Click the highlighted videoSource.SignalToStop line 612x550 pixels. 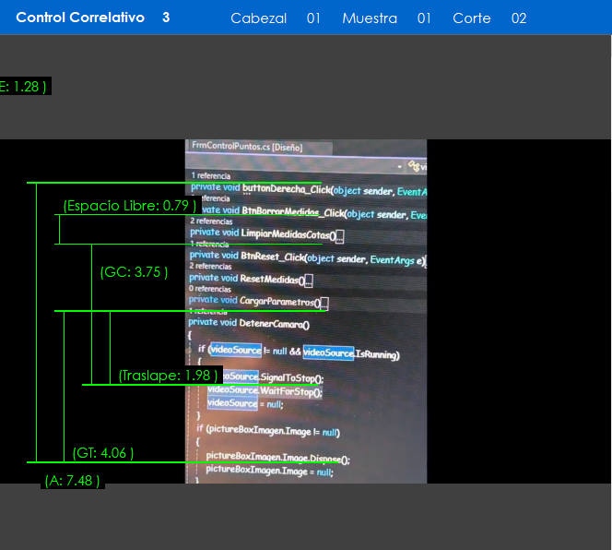click(x=265, y=377)
